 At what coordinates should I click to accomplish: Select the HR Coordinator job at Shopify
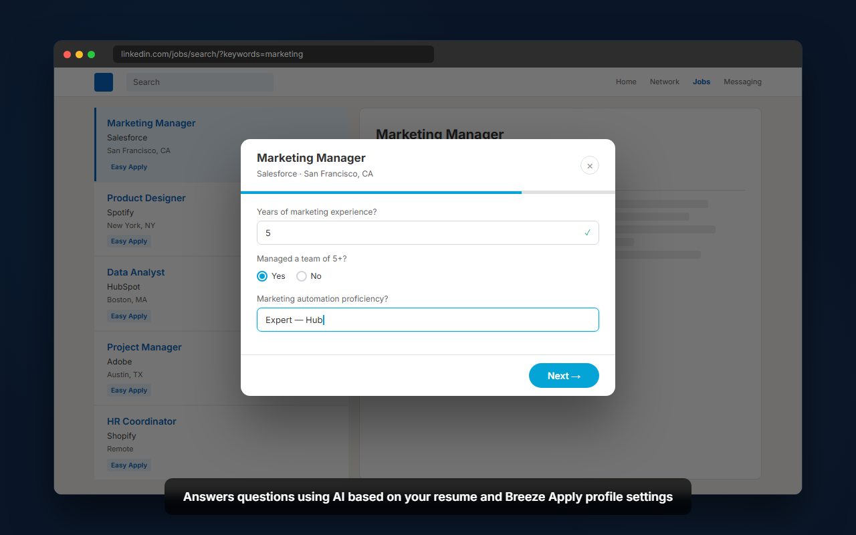[x=141, y=421]
